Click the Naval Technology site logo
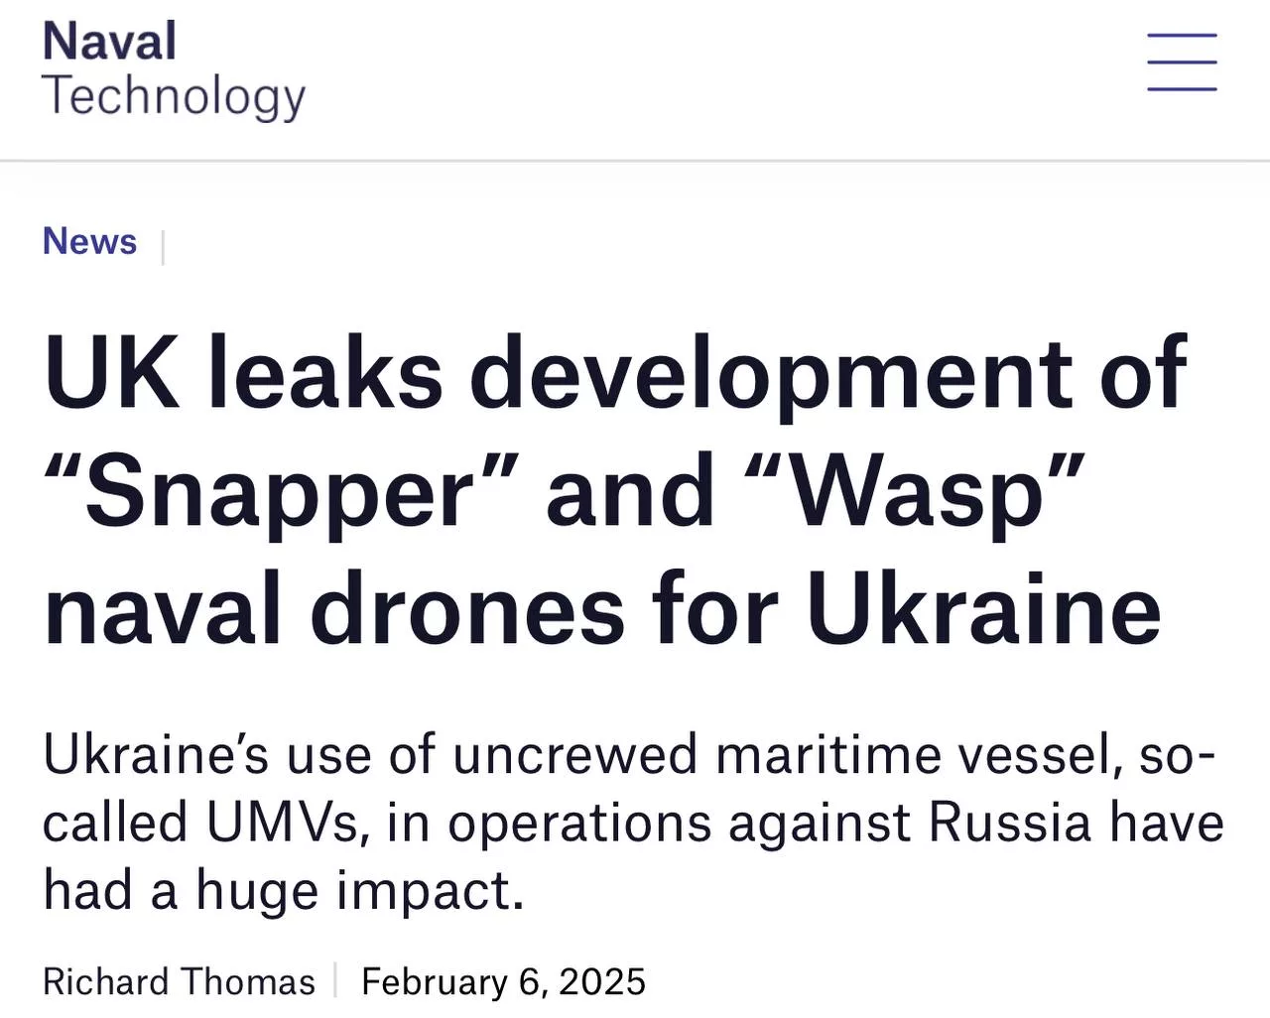 pos(174,69)
